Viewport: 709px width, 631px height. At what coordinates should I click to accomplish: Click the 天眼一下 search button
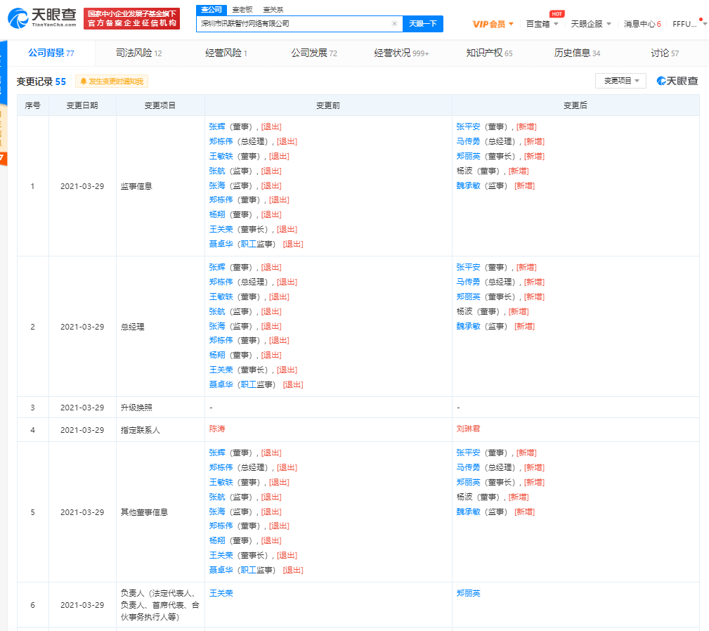[423, 23]
